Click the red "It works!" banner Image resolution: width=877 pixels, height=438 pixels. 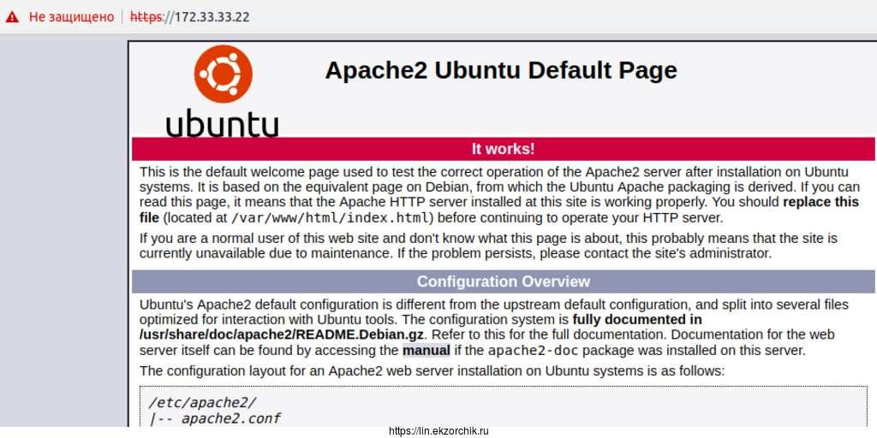[x=503, y=149]
